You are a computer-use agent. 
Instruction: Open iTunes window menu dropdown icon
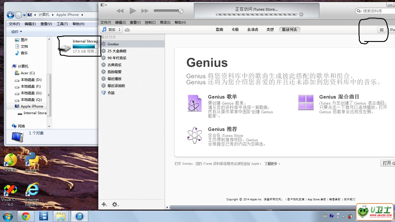point(104,5)
